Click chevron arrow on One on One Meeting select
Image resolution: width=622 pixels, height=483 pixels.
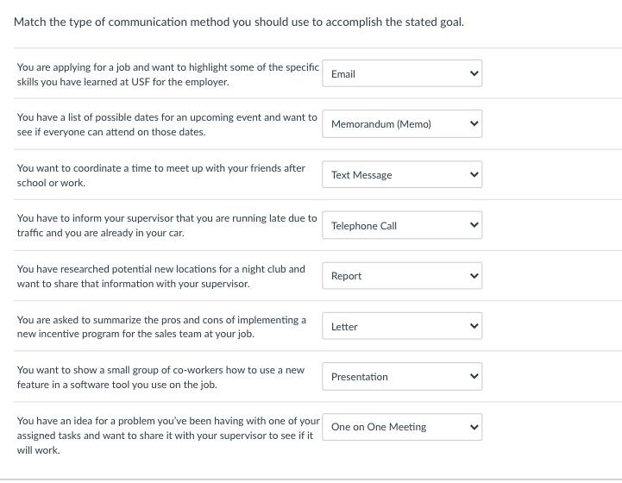473,427
